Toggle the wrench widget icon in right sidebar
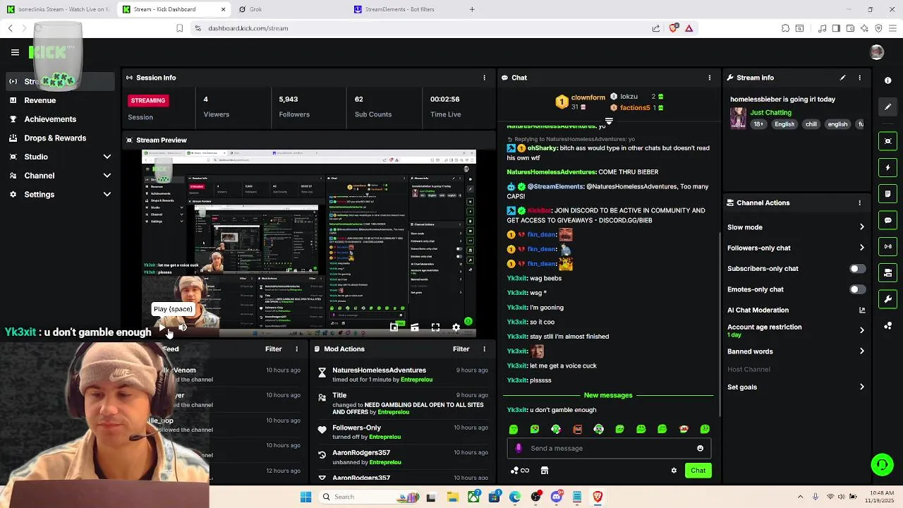 (x=888, y=299)
